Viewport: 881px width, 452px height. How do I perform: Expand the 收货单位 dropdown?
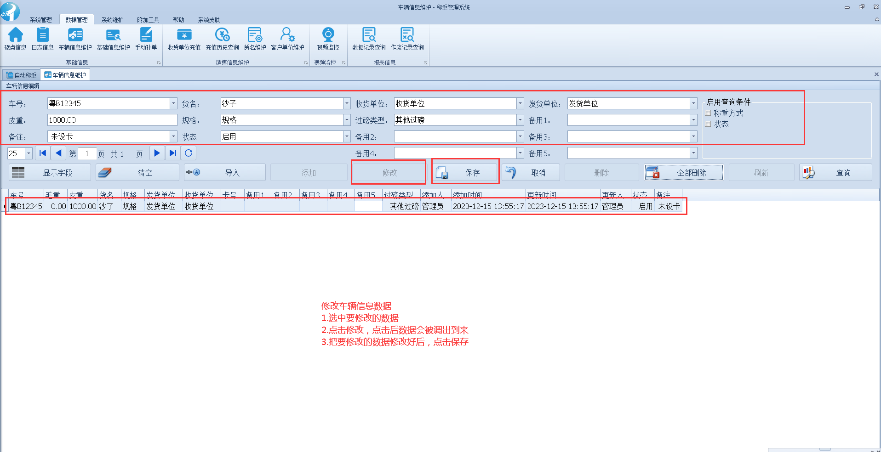click(520, 103)
